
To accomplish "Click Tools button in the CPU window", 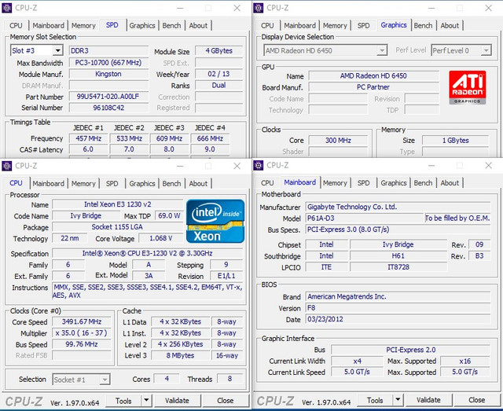I will click(124, 401).
